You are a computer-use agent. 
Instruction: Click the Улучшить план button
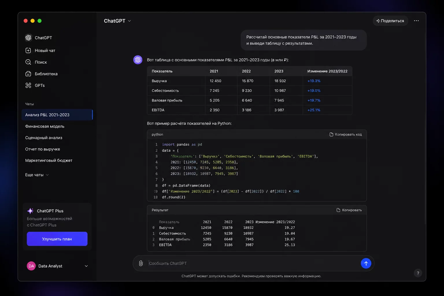pos(57,239)
